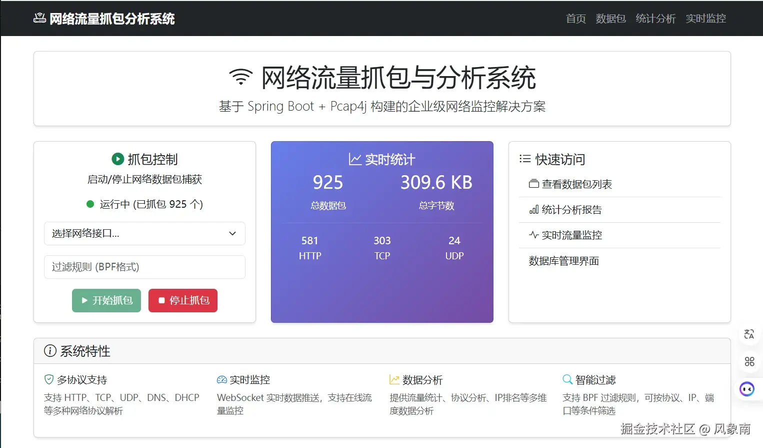Go to 首页 in the navbar
This screenshot has height=448, width=763.
click(575, 19)
